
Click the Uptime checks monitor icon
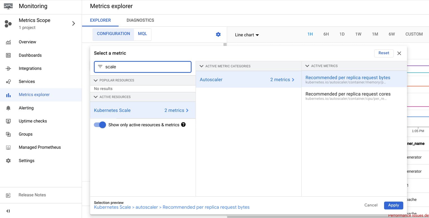(x=8, y=121)
